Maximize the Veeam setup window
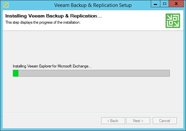 [164, 4]
